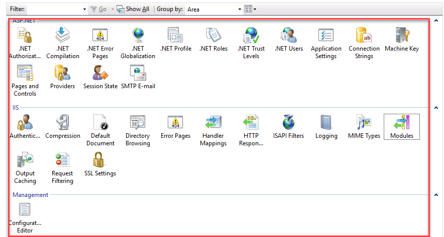Open the view mode dropdown icon
The height and width of the screenshot is (237, 444).
click(x=251, y=10)
